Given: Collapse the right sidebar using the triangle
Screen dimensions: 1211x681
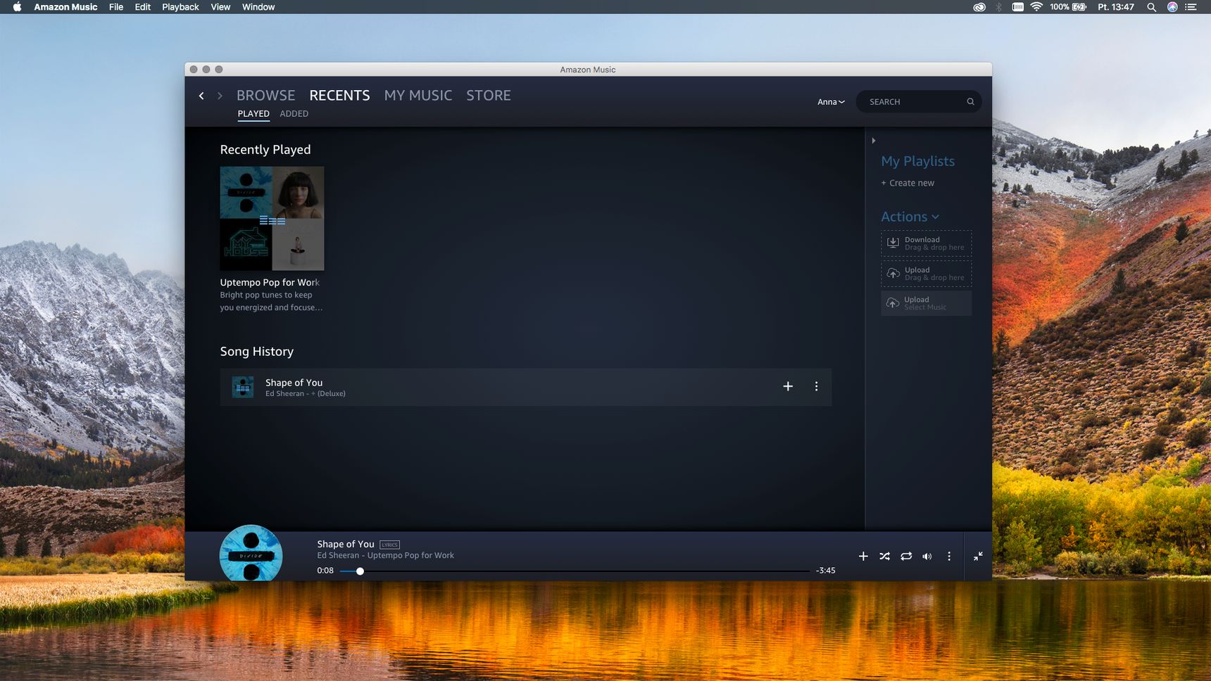Looking at the screenshot, I should click(x=874, y=141).
